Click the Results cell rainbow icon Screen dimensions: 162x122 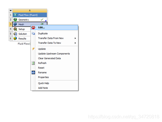click(x=15, y=38)
